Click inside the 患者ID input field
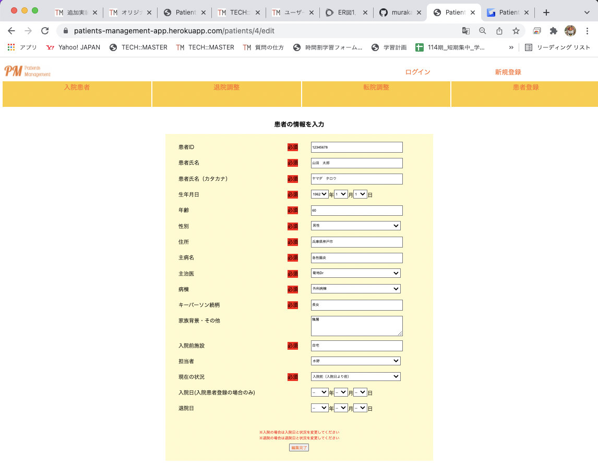 pyautogui.click(x=356, y=147)
